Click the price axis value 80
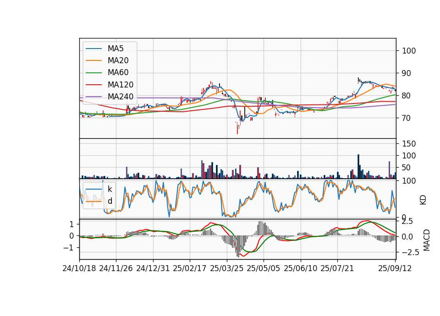The image size is (440, 316). tap(407, 96)
